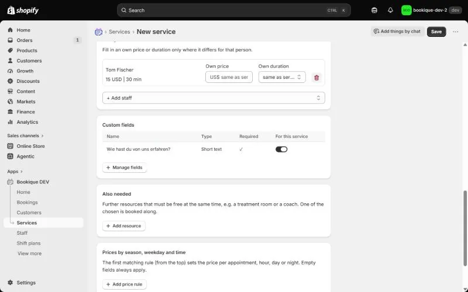Click the Bookique app icon in breadcrumb

(x=98, y=32)
